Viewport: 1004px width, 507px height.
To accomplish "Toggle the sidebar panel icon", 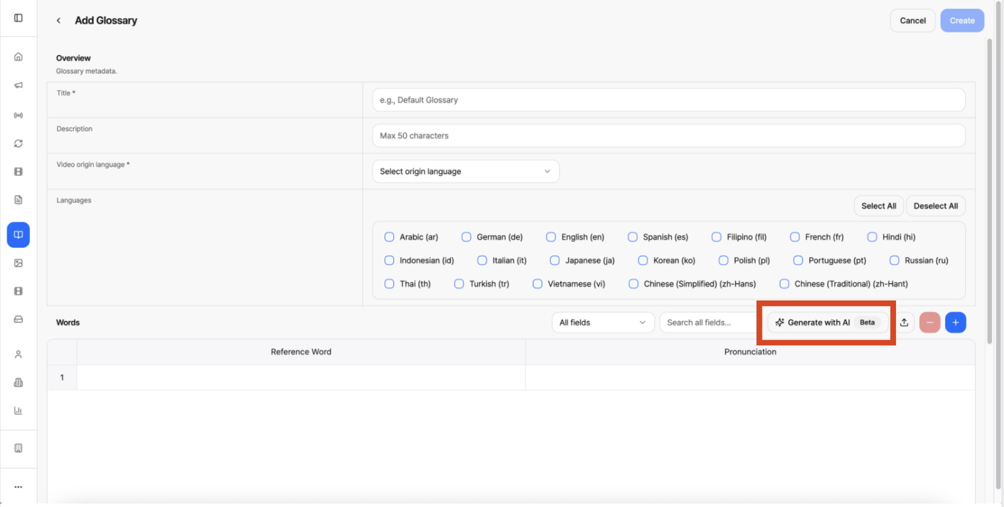I will coord(18,18).
